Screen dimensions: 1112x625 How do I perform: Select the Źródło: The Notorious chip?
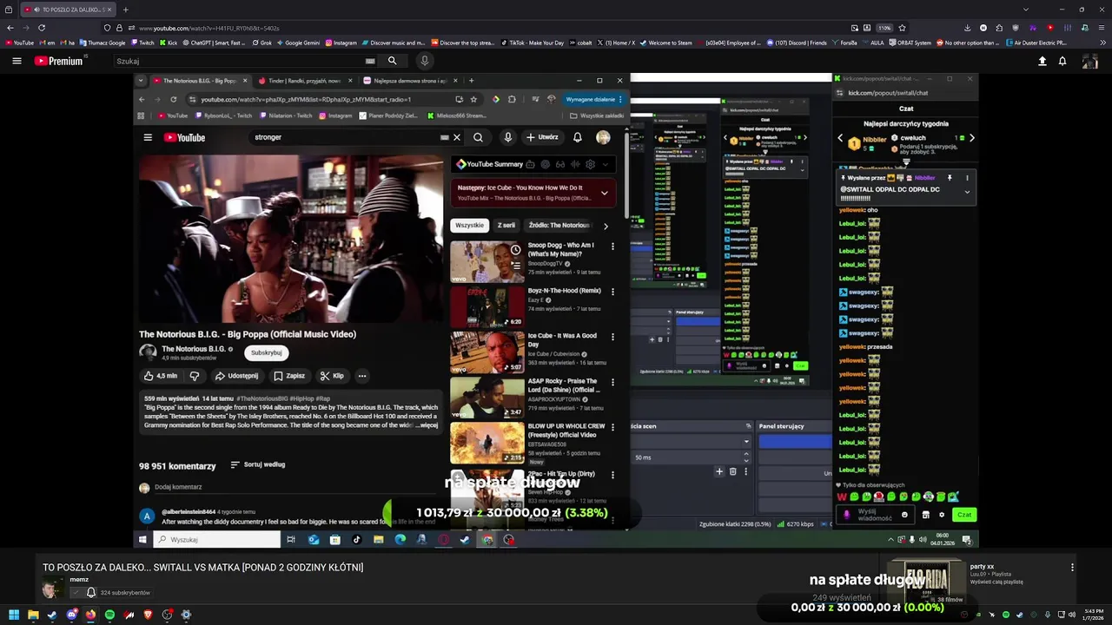coord(559,225)
